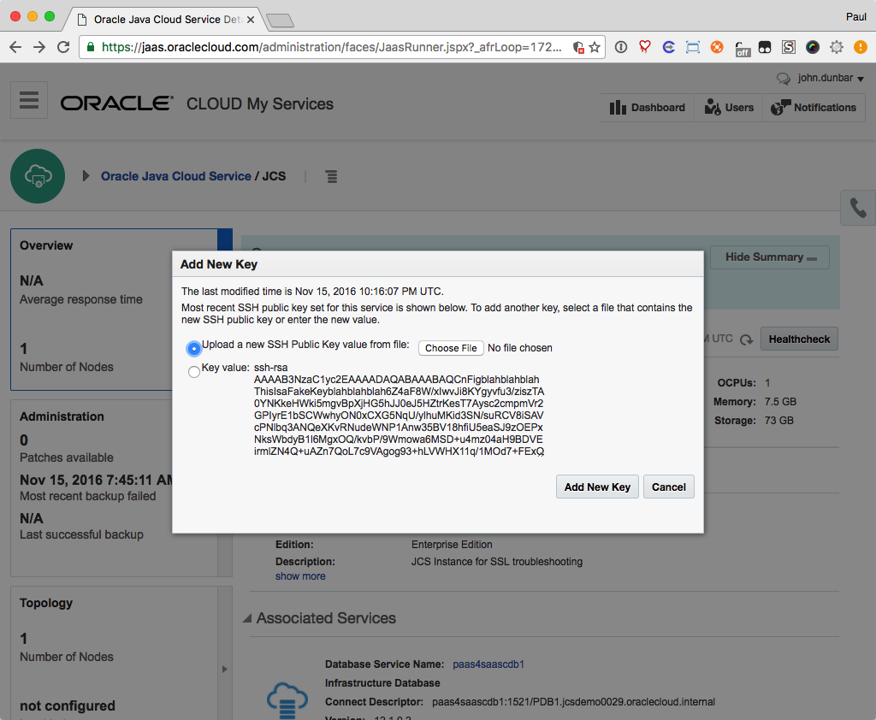Click the boxed S extension icon
This screenshot has height=720, width=876.
pyautogui.click(x=788, y=48)
